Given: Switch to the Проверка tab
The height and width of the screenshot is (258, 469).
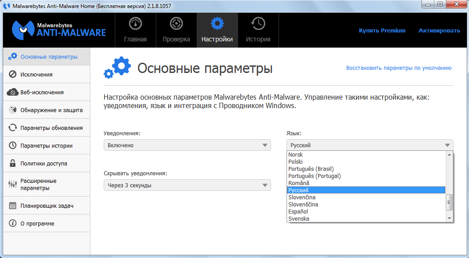Looking at the screenshot, I should (177, 30).
